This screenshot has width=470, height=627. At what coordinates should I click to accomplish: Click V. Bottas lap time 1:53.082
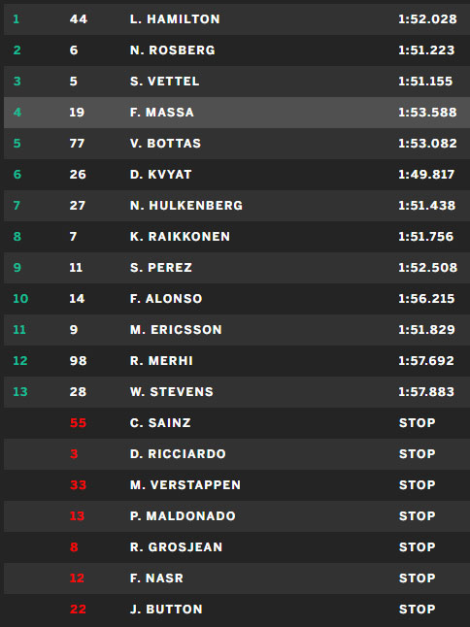[427, 143]
